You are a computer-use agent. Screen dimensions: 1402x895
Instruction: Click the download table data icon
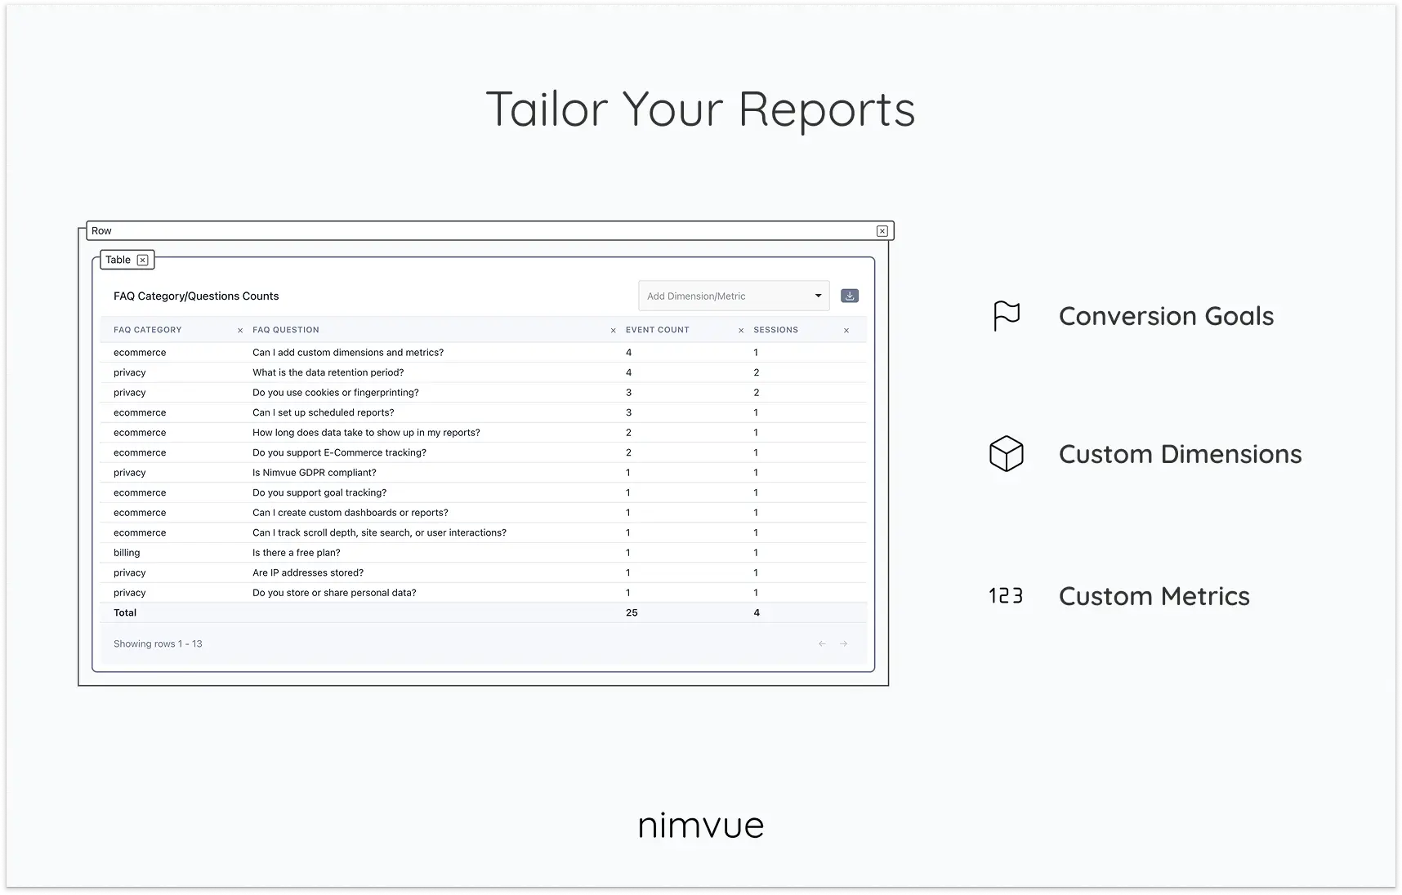click(x=850, y=296)
